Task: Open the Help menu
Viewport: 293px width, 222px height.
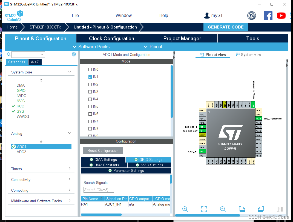Action: [x=164, y=16]
